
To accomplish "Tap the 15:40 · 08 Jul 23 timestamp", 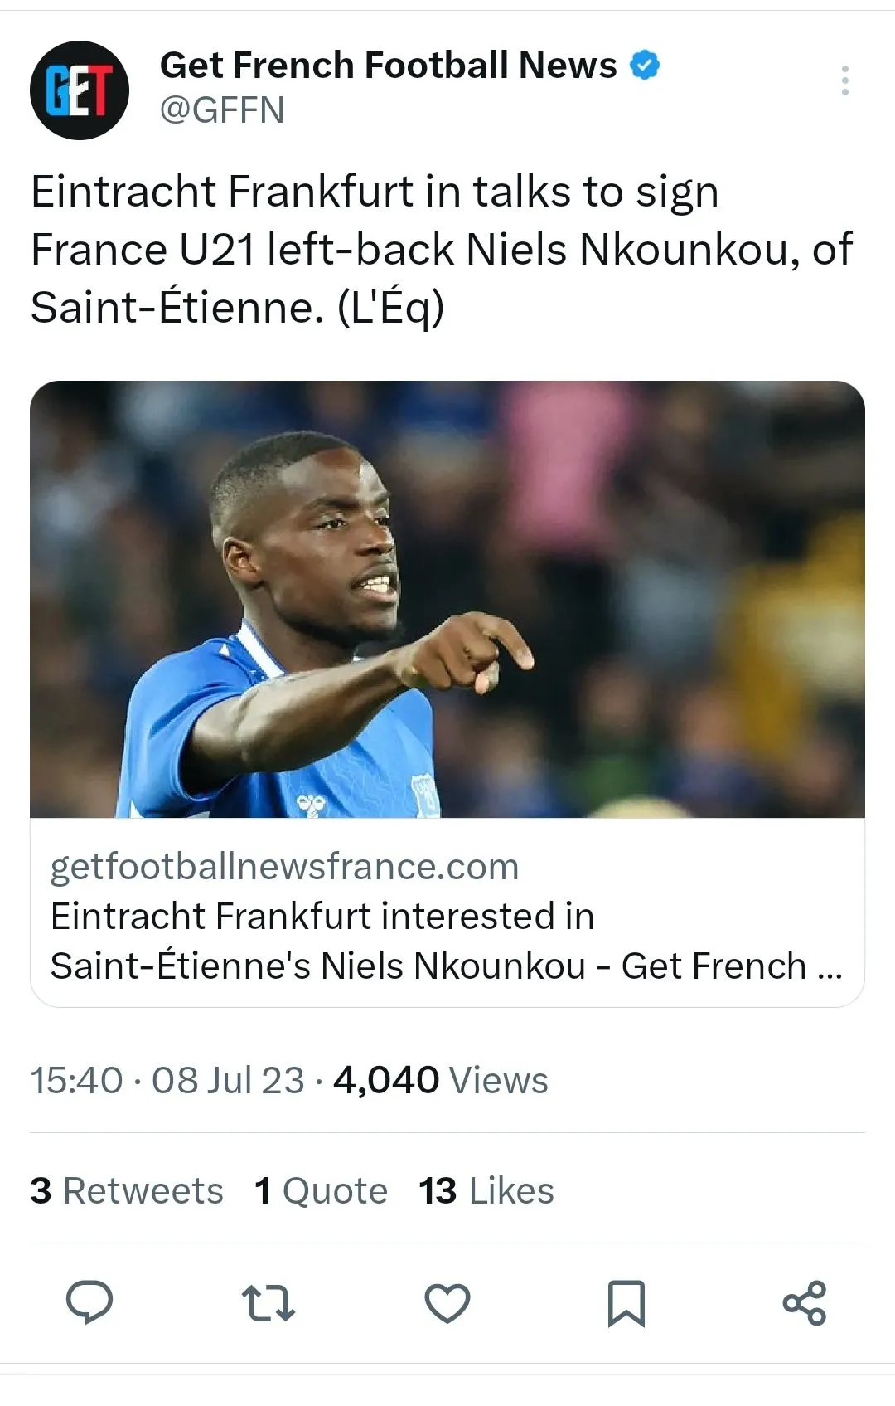I will pyautogui.click(x=167, y=1081).
